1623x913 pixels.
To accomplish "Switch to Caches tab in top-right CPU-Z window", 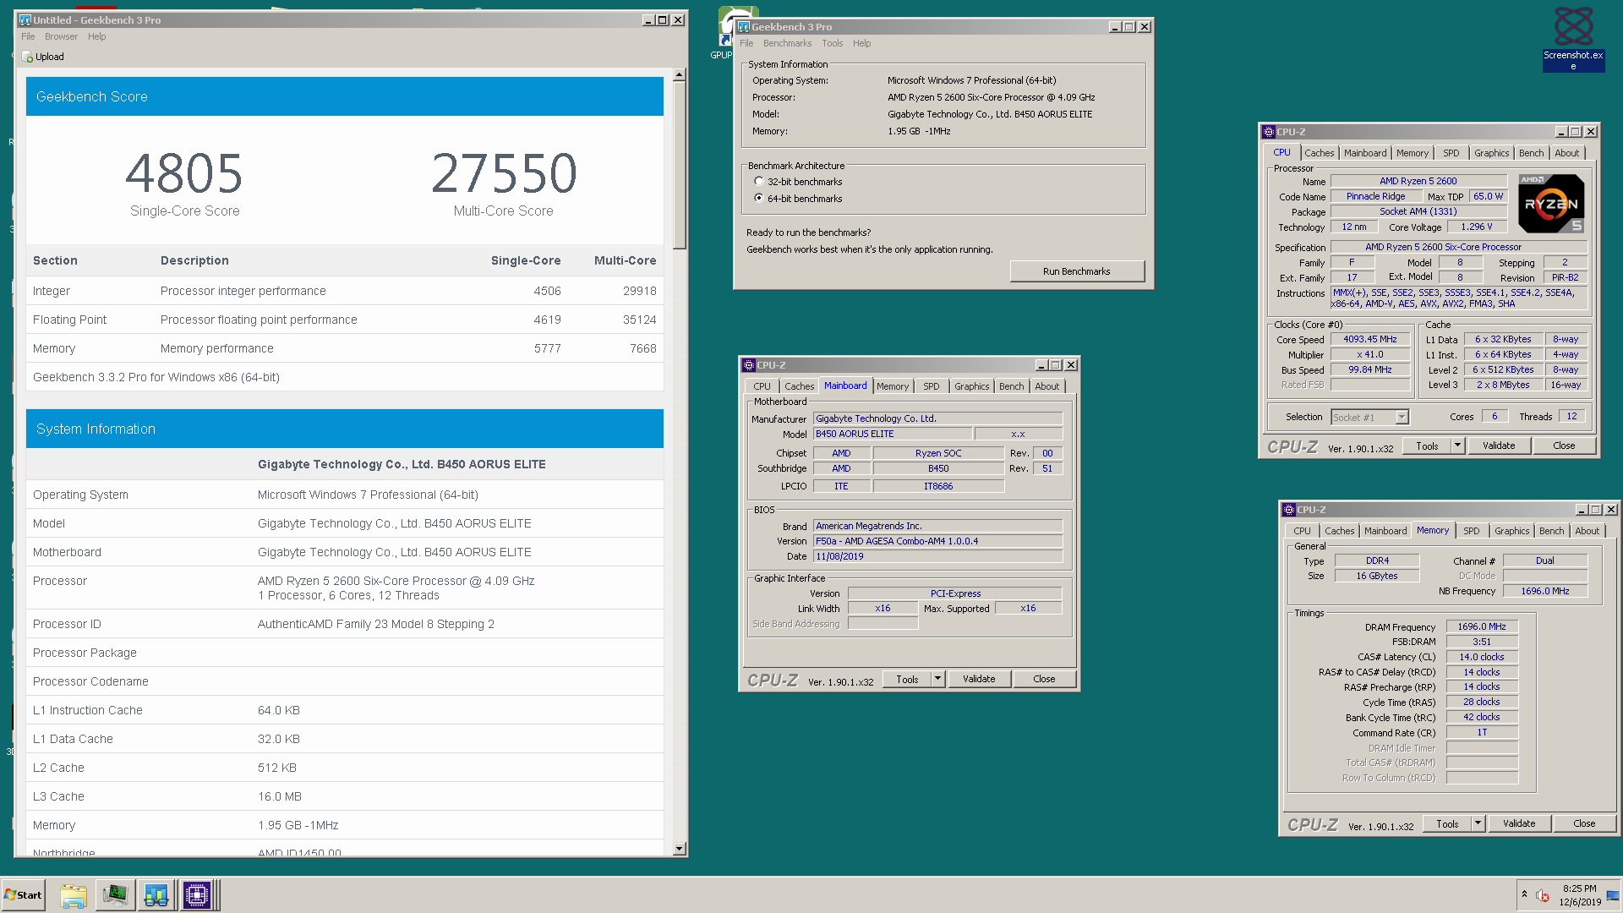I will 1319,153.
